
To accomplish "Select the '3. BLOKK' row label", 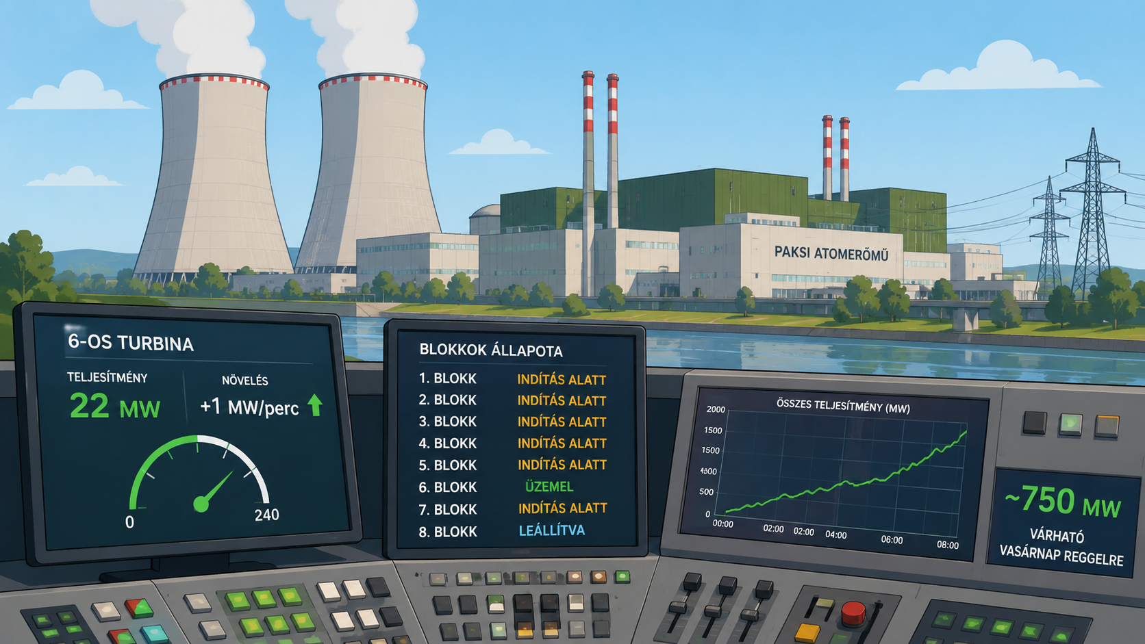I will point(447,422).
